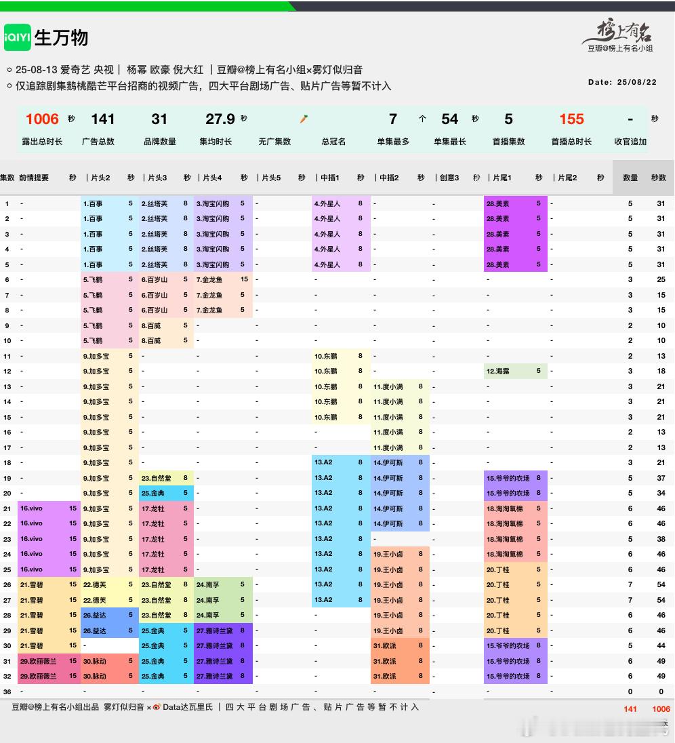Click the 中插1 column header
The image size is (675, 743).
pos(329,178)
